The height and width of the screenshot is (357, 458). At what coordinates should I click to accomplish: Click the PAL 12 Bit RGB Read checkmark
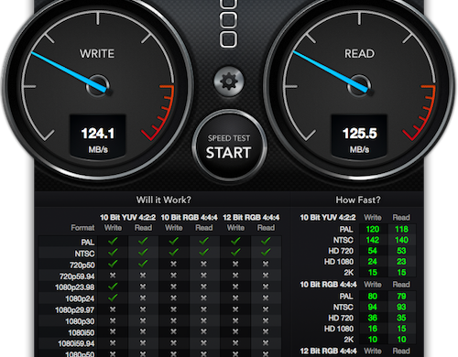click(x=266, y=241)
